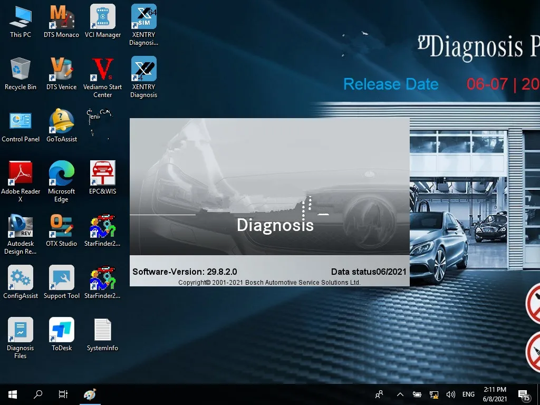Open VCI Manager shortcut
The height and width of the screenshot is (405, 540).
pyautogui.click(x=103, y=21)
